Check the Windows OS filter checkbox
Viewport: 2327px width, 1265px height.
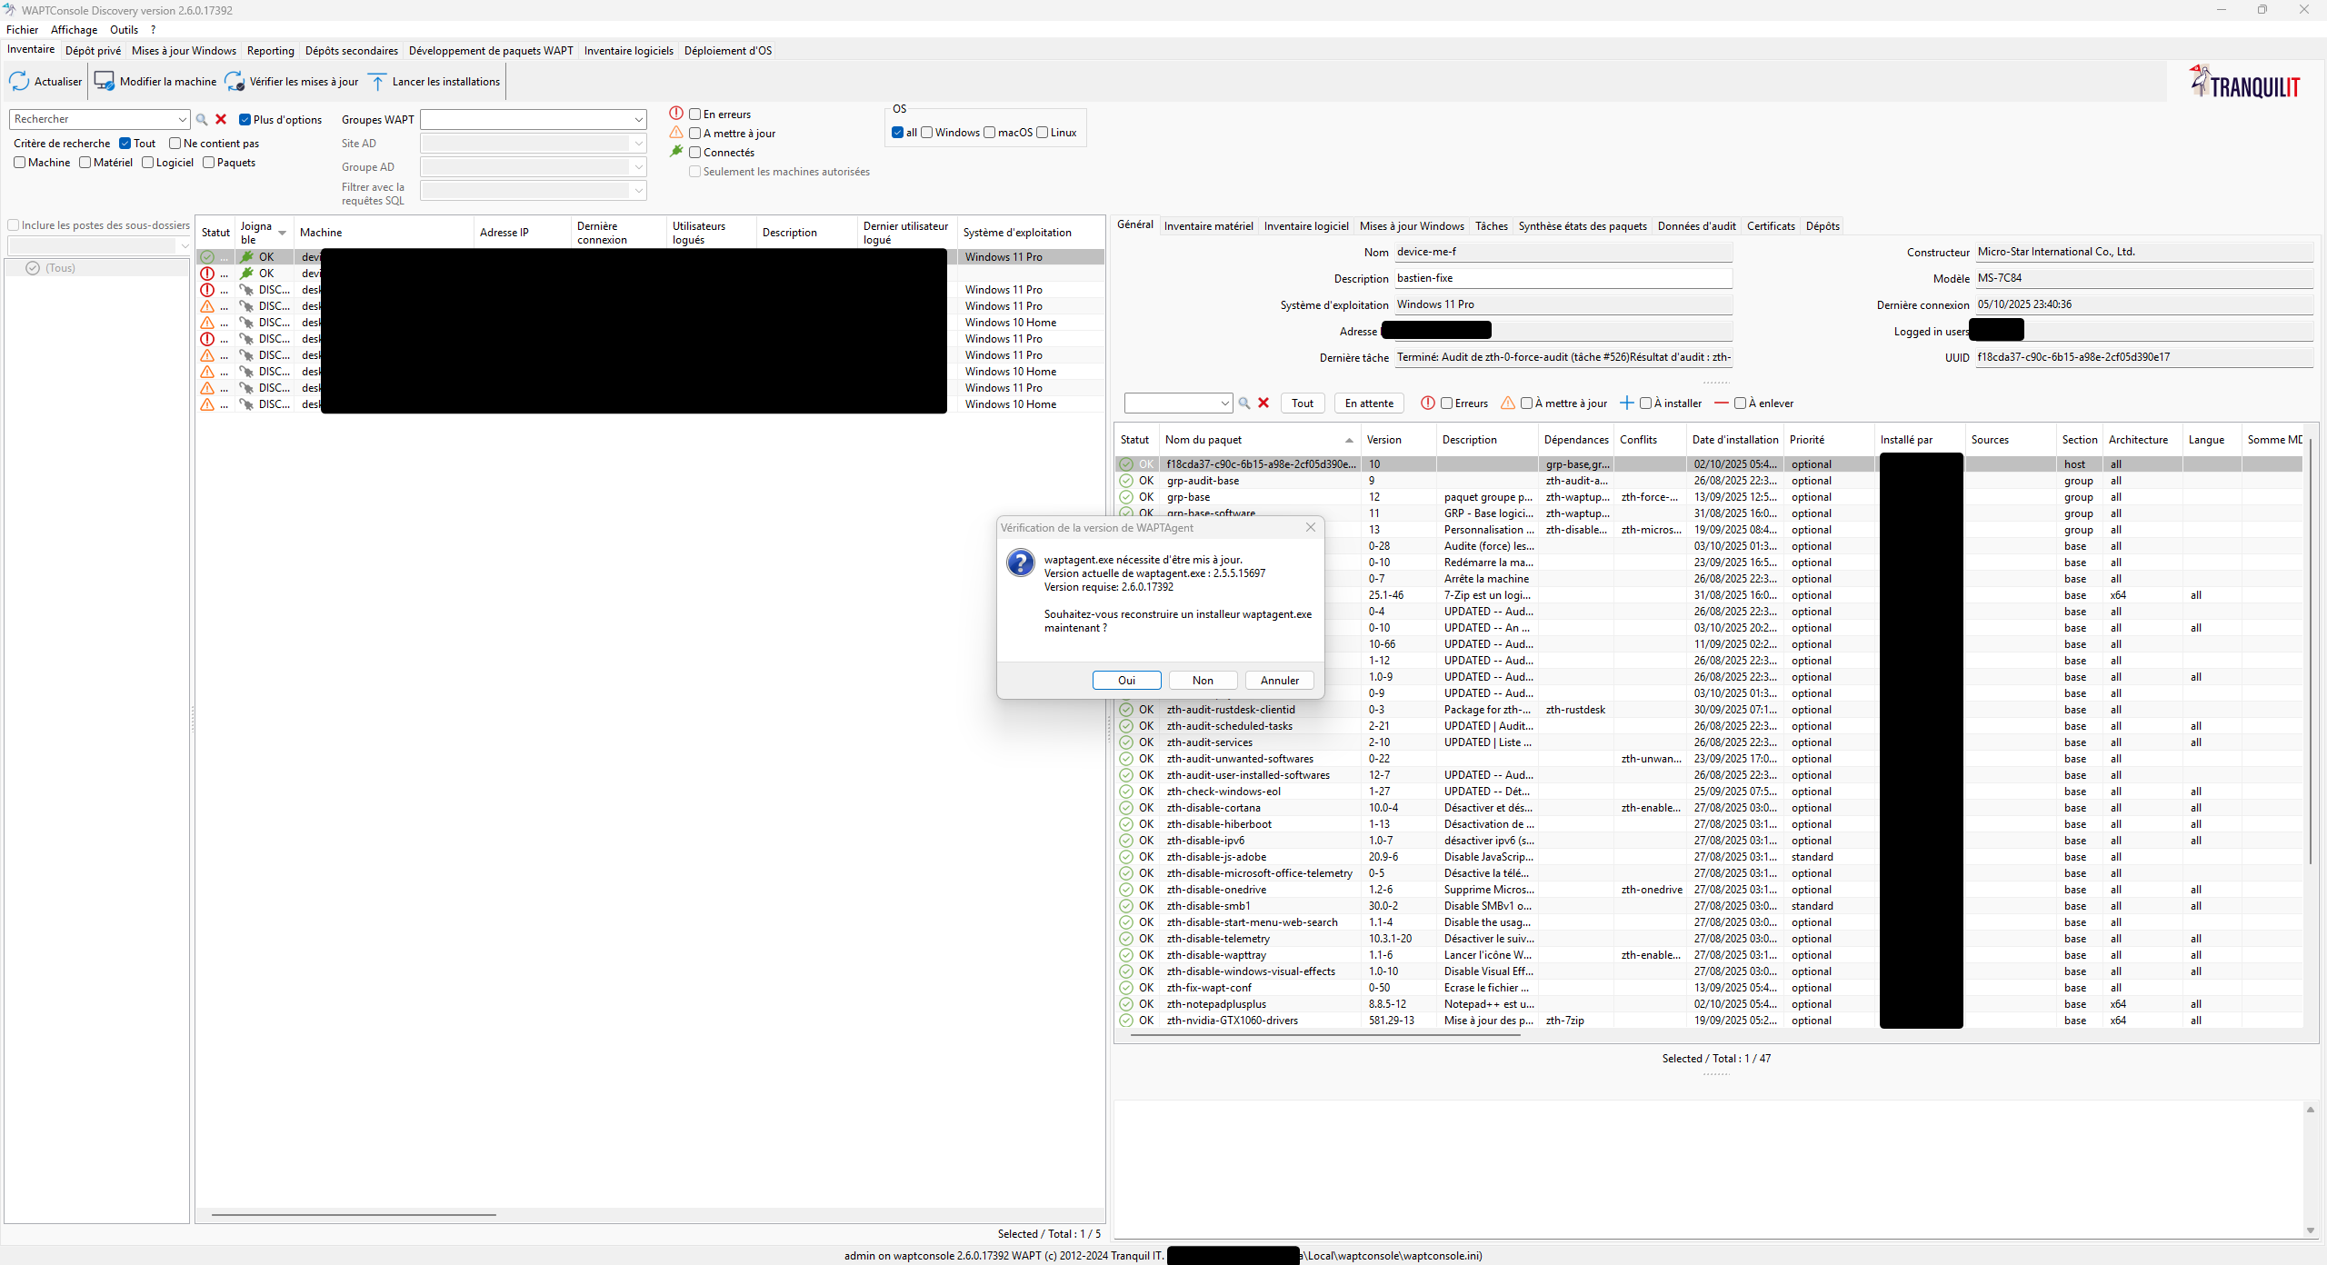[x=927, y=133]
